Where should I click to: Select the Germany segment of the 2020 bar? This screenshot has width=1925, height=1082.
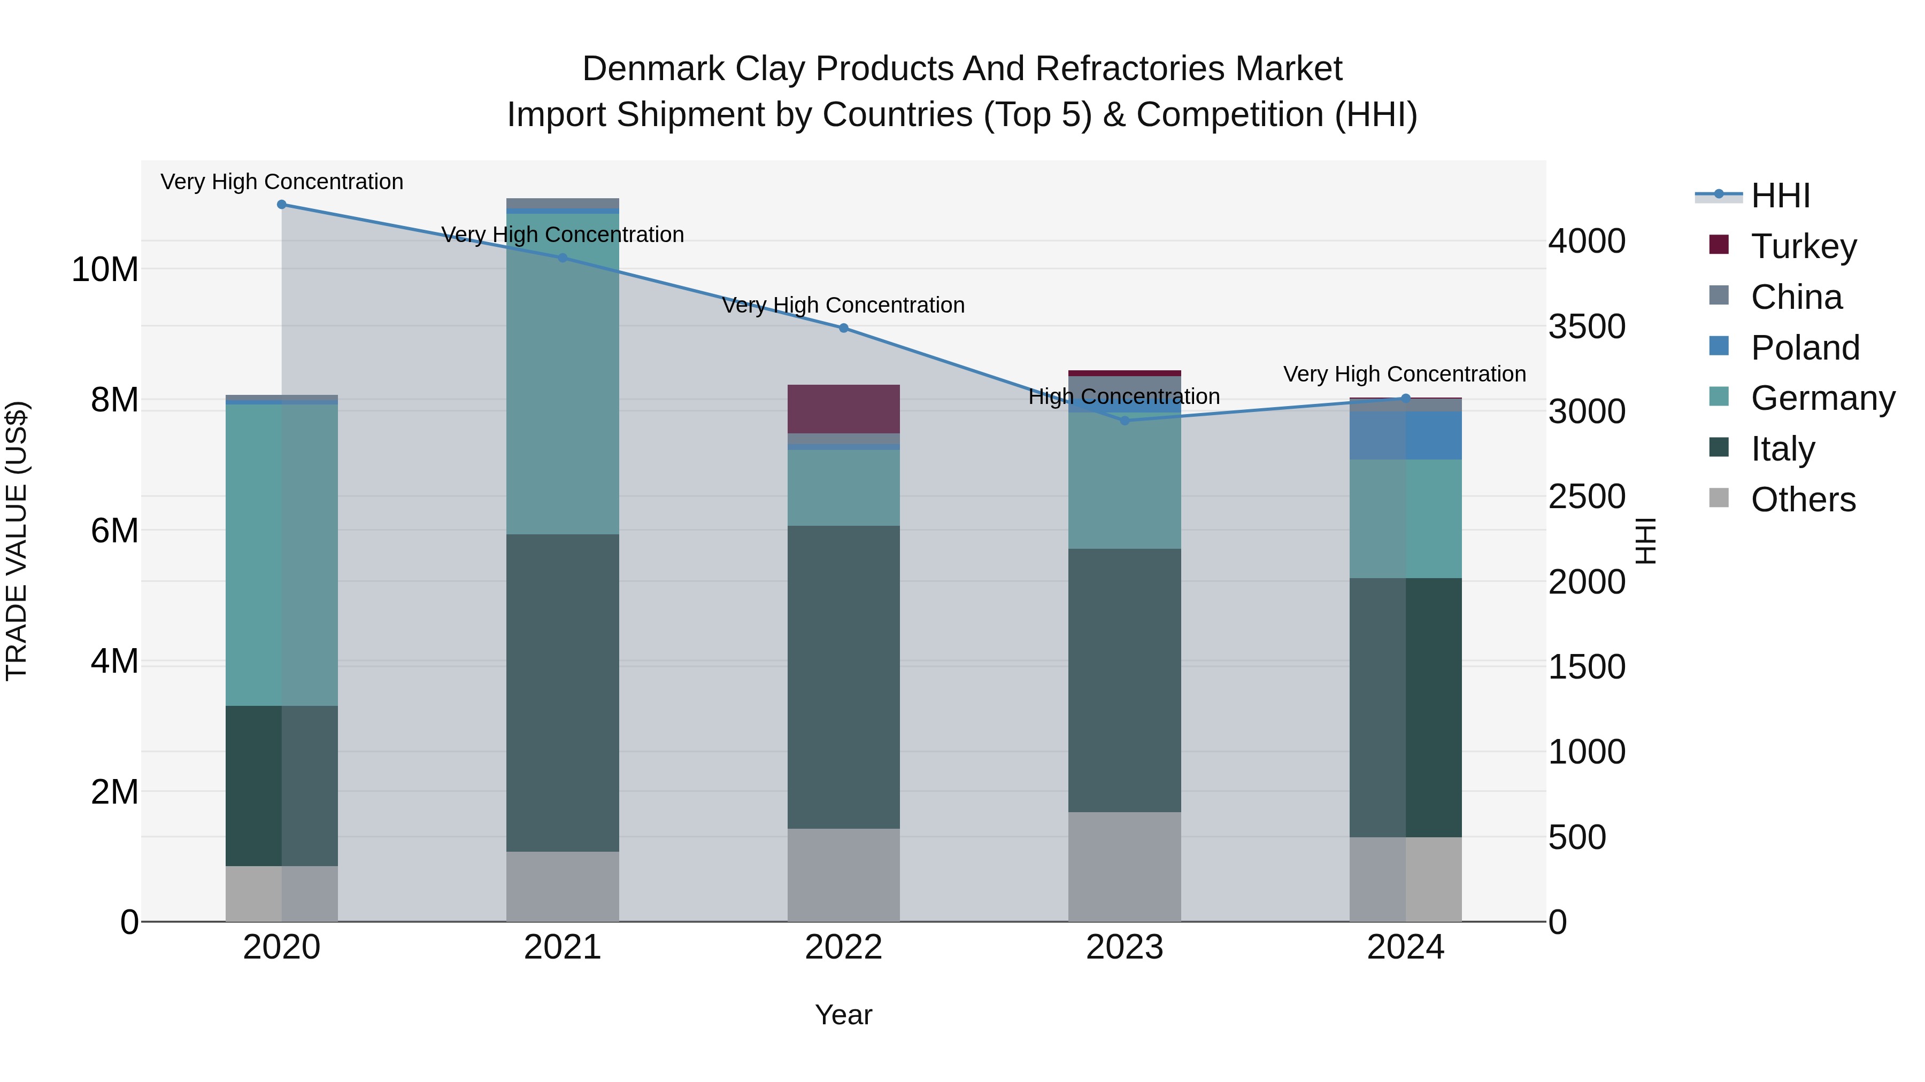click(282, 556)
